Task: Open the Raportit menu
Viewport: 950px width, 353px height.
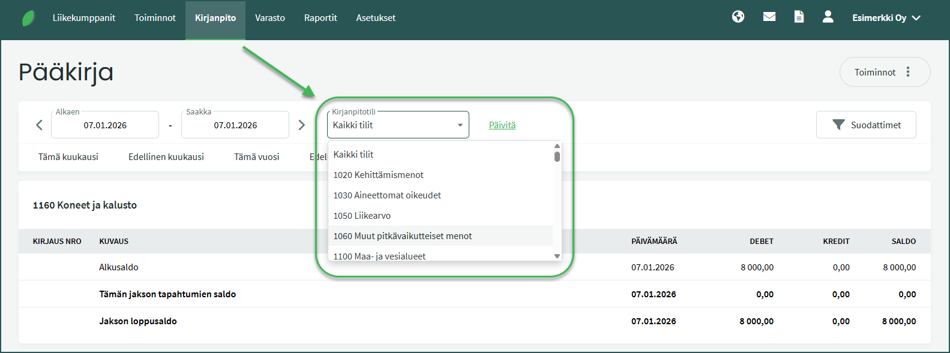Action: [x=320, y=18]
